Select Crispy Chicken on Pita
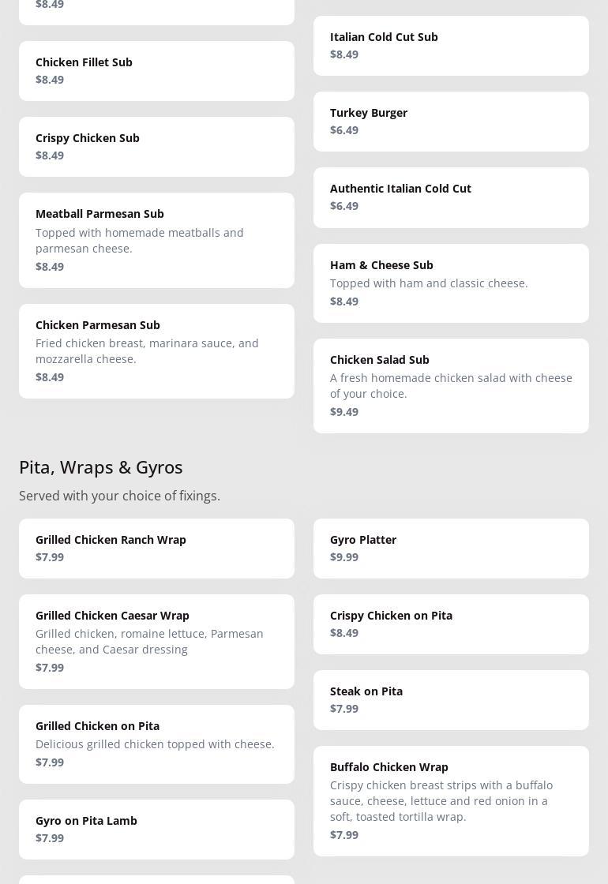The image size is (608, 884). [x=451, y=624]
